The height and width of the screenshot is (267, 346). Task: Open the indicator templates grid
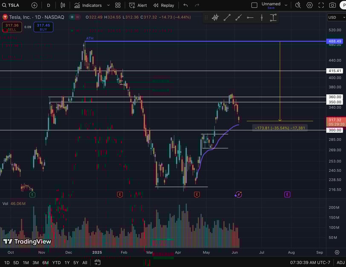[x=118, y=5]
